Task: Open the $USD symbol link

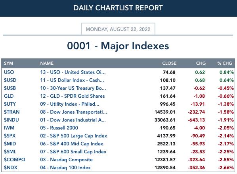Action: coord(10,80)
